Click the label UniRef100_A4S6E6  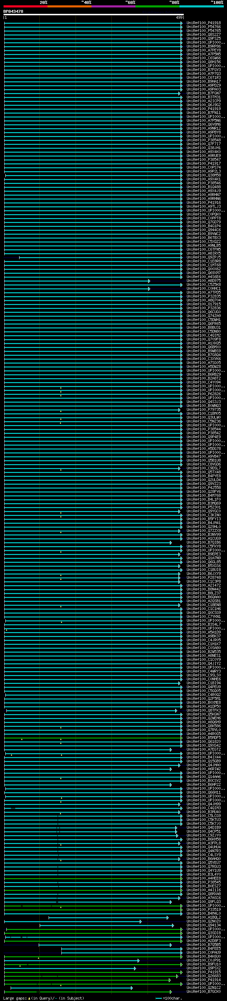(x=204, y=277)
